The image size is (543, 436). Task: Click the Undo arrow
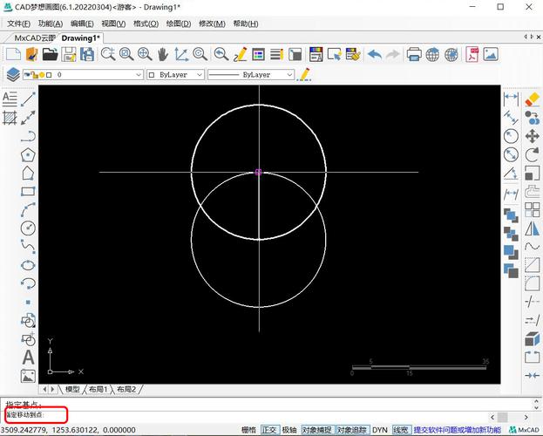click(375, 54)
